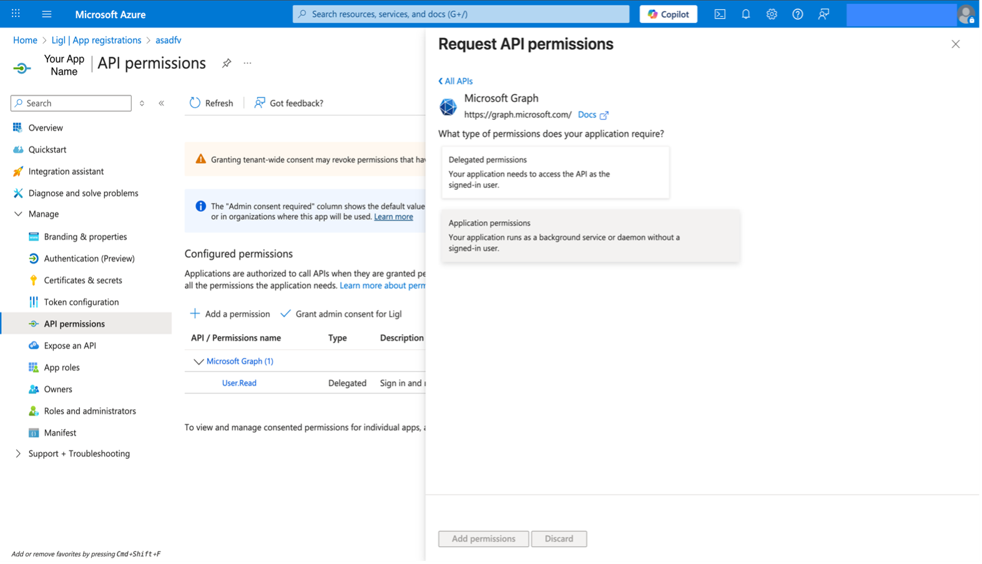Click the up-down sort arrows beside sidebar search
The width and height of the screenshot is (982, 564).
point(142,104)
